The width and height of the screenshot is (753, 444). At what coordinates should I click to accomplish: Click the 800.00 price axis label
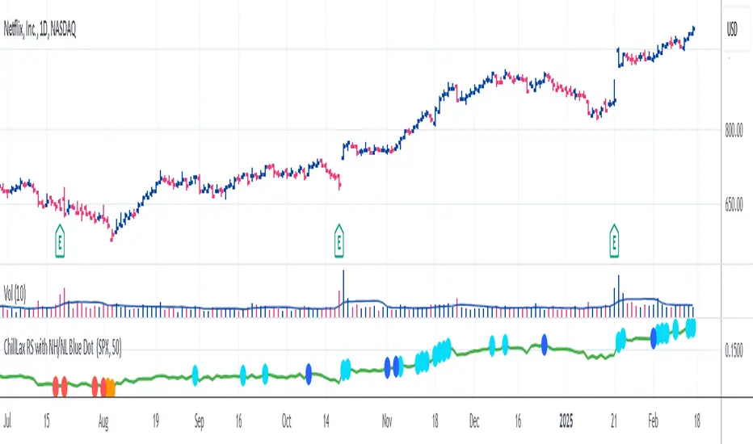tap(734, 130)
